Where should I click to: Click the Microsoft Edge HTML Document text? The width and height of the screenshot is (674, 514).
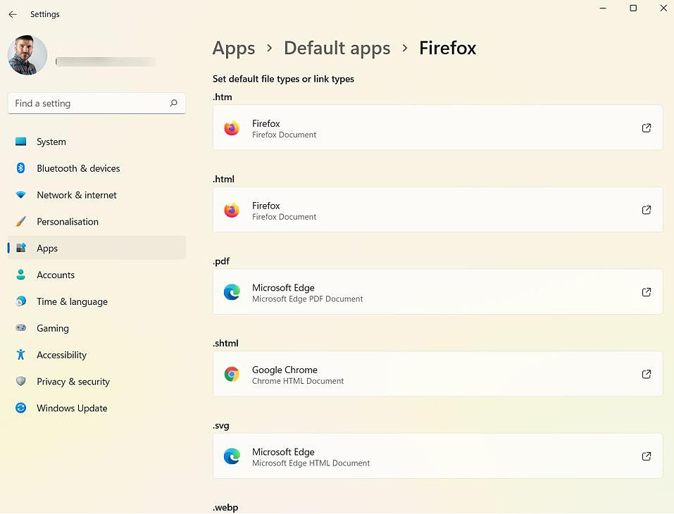coord(311,463)
